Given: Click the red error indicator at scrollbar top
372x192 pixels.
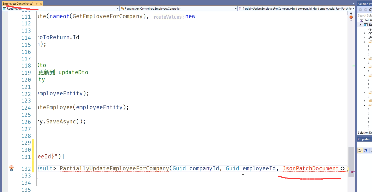Looking at the screenshot, I should pos(351,17).
